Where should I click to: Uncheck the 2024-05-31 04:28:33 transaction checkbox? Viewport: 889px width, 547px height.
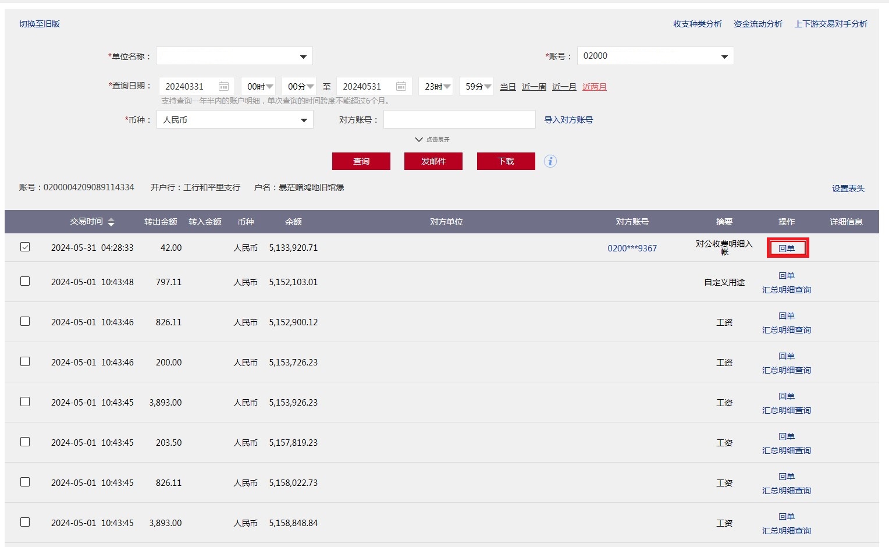[25, 247]
